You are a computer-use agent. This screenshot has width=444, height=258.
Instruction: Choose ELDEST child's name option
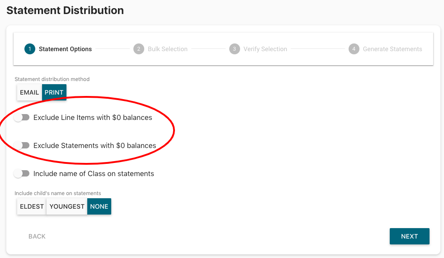32,206
